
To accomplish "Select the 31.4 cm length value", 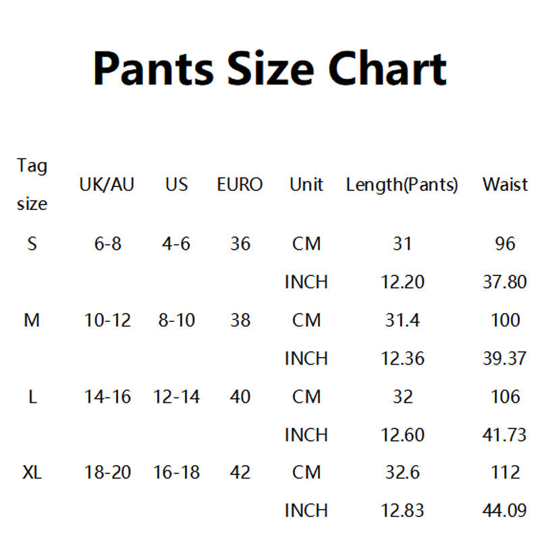I will tap(402, 320).
